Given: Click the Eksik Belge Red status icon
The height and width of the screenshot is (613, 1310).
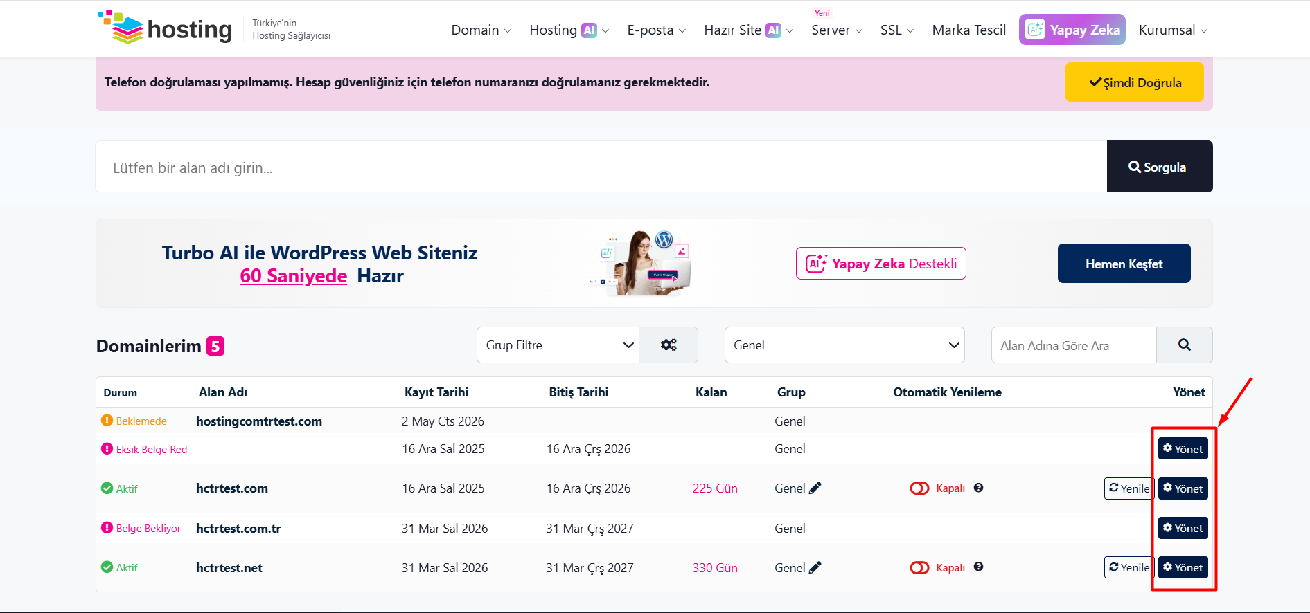Looking at the screenshot, I should pyautogui.click(x=107, y=448).
